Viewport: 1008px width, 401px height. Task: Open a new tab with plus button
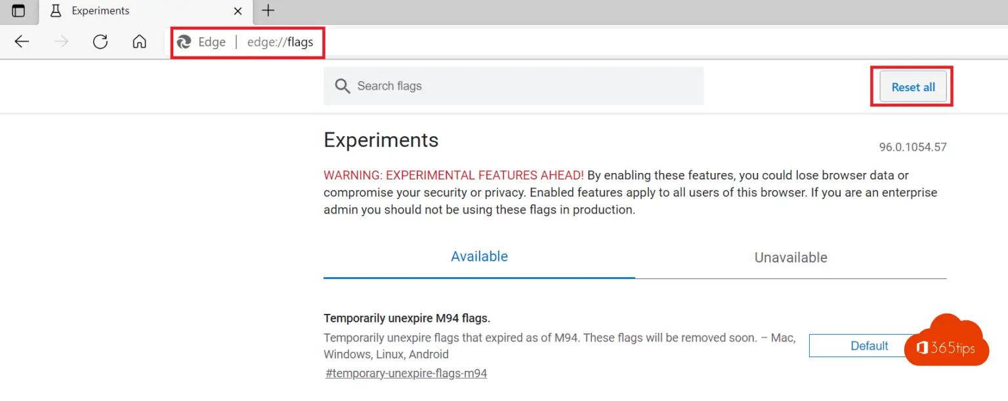(268, 10)
